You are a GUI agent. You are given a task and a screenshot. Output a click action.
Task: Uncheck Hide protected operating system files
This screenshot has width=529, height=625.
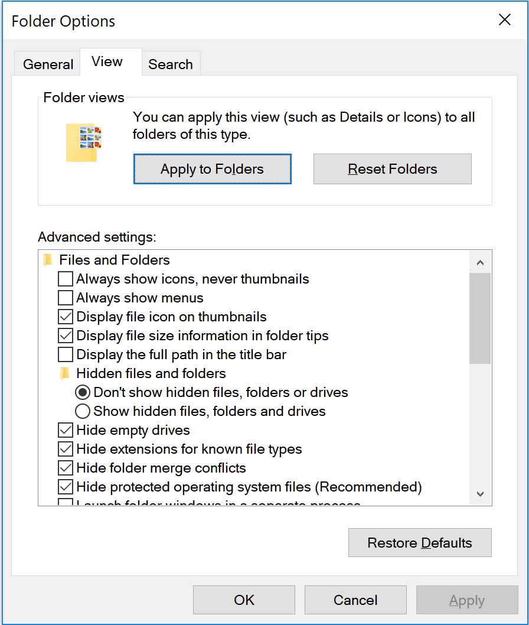(x=66, y=487)
